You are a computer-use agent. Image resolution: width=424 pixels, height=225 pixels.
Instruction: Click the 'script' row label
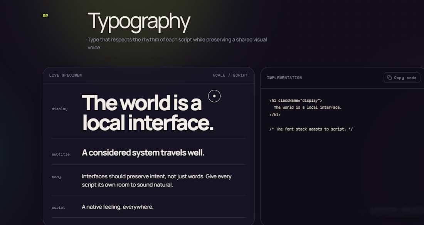pyautogui.click(x=59, y=207)
